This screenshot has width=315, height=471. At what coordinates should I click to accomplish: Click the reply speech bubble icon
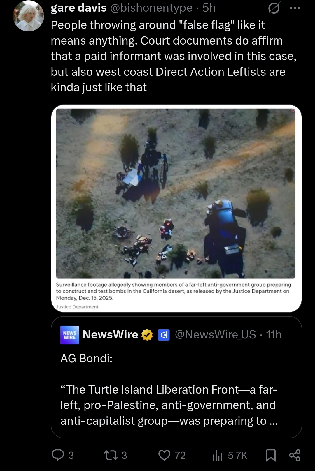[58, 455]
